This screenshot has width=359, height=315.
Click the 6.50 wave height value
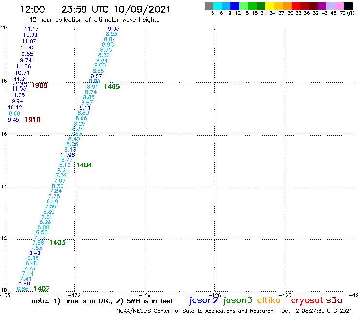coord(42,233)
